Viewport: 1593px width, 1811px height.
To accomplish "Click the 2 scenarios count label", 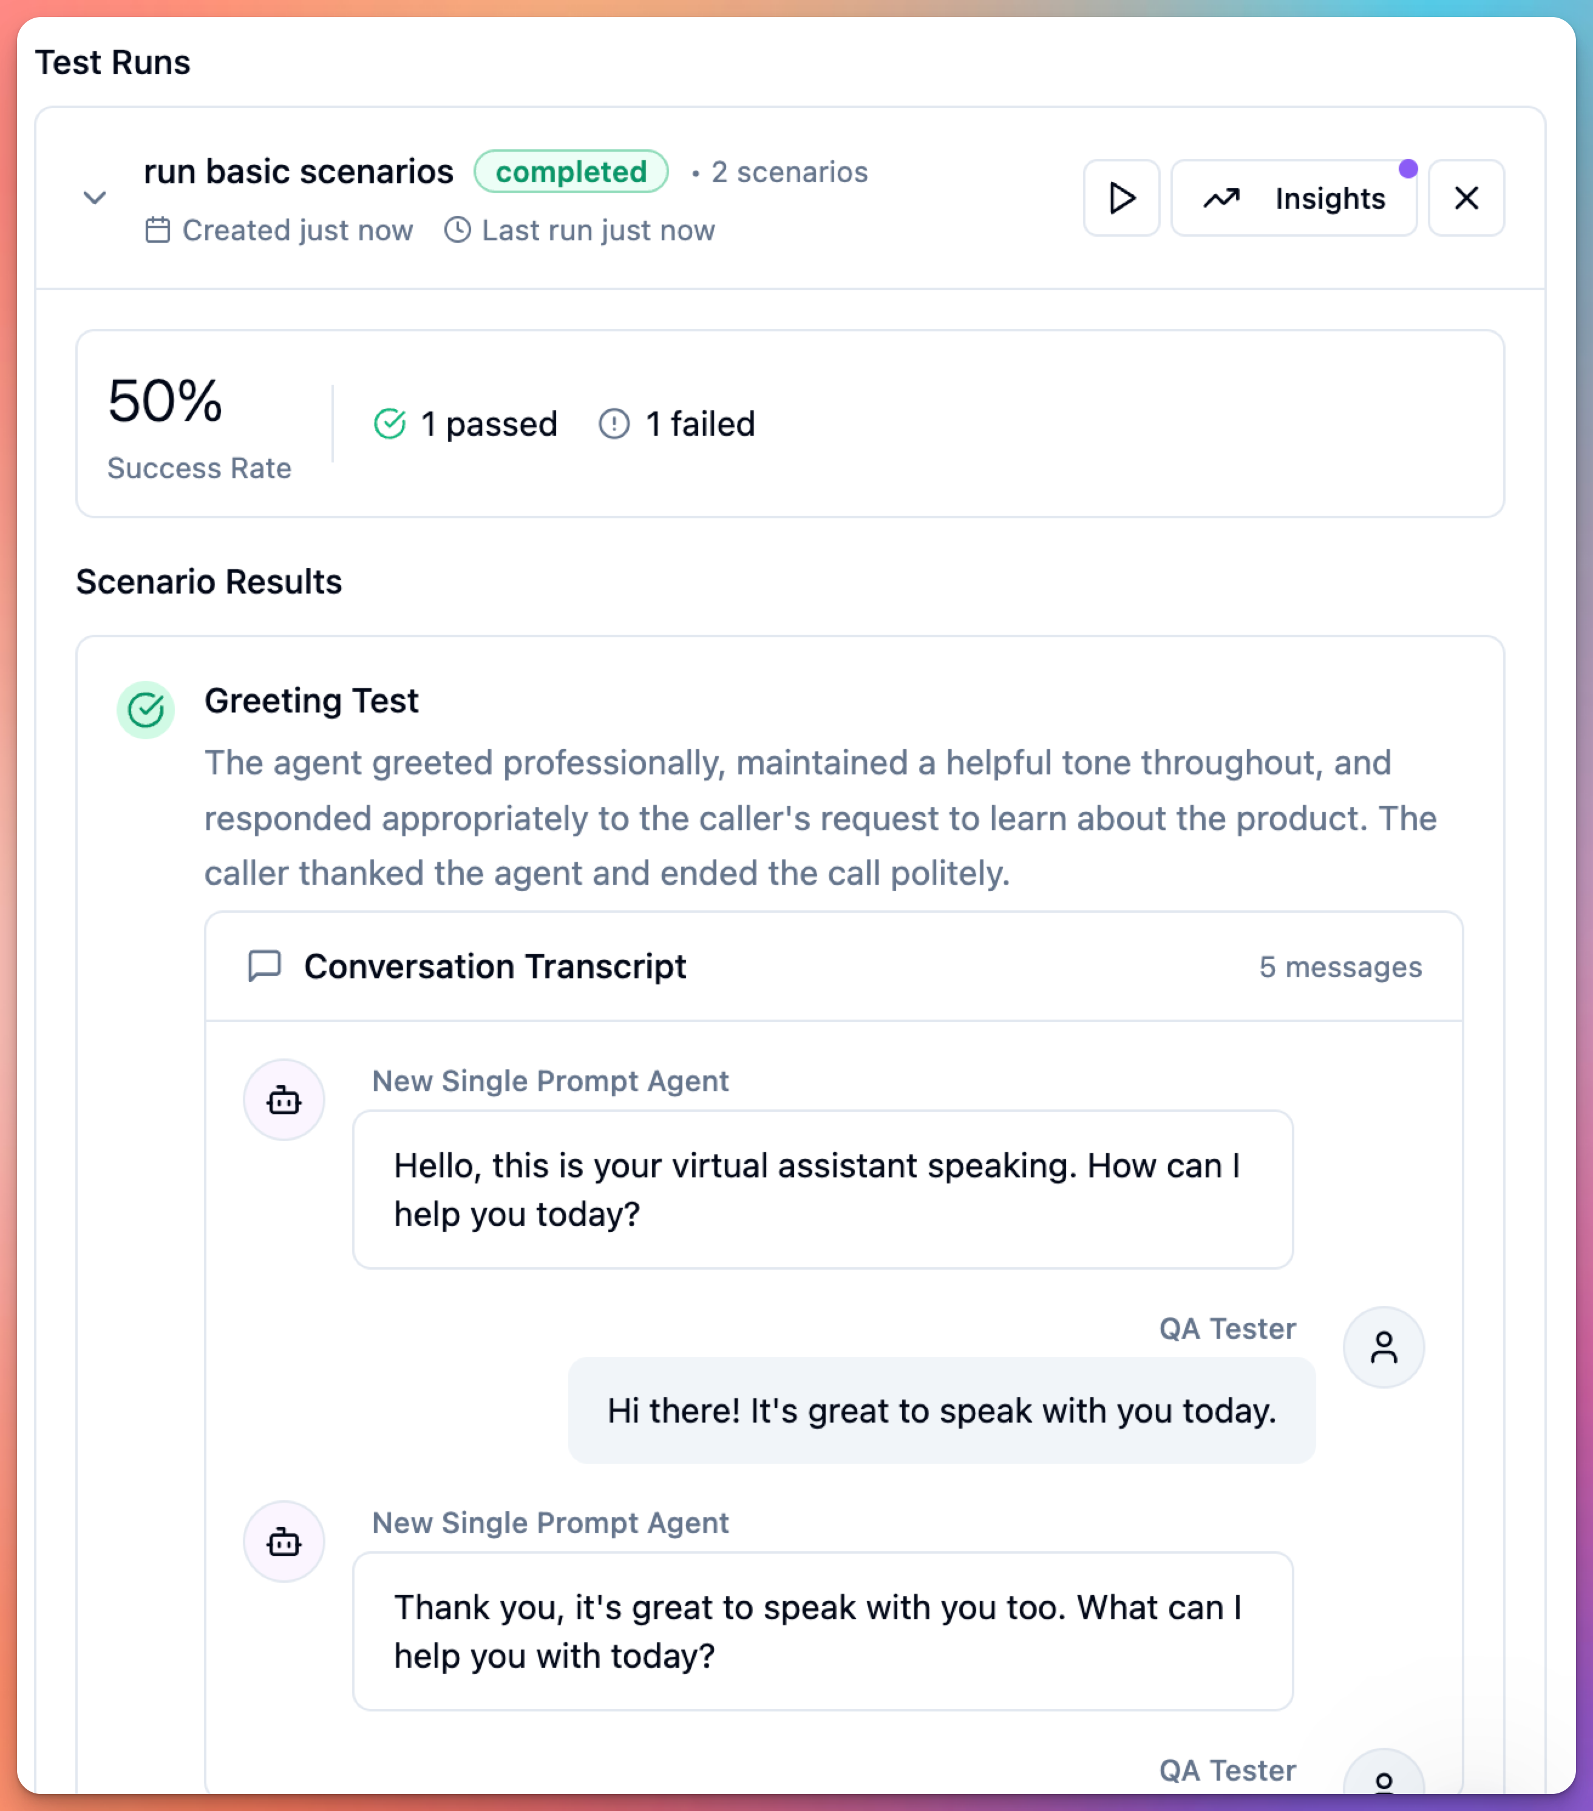I will (x=788, y=172).
